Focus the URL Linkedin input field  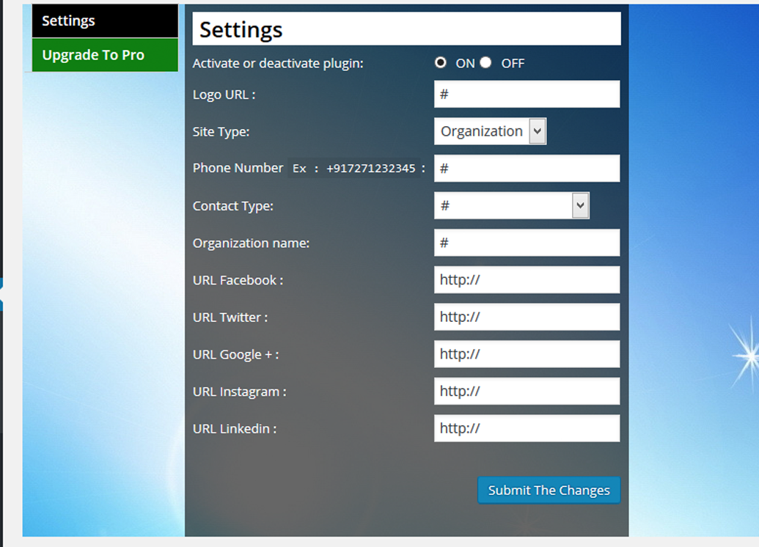click(x=527, y=428)
